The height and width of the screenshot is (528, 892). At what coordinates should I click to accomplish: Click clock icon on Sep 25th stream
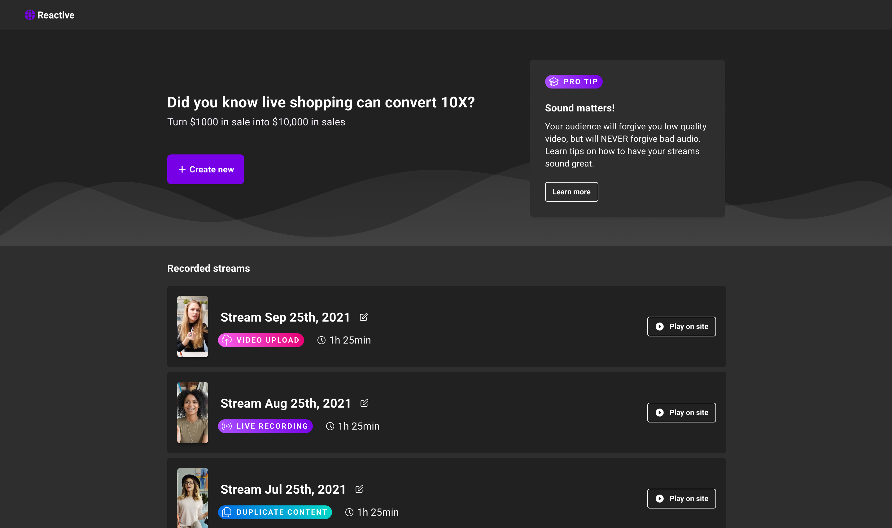pyautogui.click(x=321, y=340)
